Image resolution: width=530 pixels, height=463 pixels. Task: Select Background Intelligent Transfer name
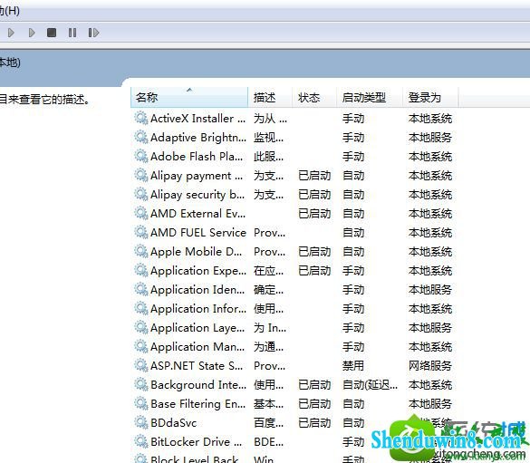tap(198, 385)
